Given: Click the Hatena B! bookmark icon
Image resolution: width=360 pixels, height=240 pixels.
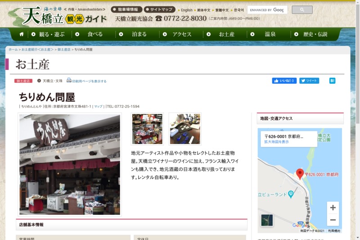Looking at the screenshot, I should [x=332, y=81].
